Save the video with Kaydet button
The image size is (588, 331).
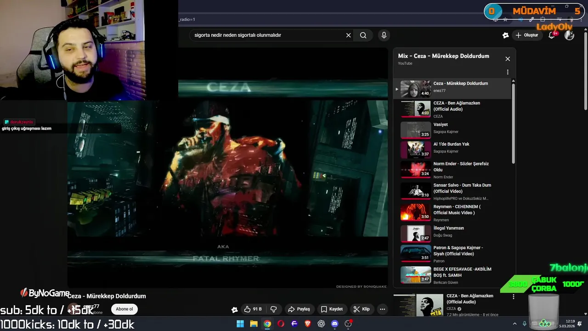pyautogui.click(x=332, y=309)
